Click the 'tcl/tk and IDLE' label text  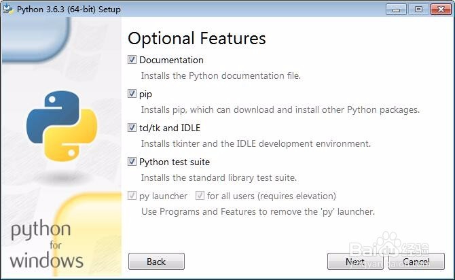pos(170,128)
